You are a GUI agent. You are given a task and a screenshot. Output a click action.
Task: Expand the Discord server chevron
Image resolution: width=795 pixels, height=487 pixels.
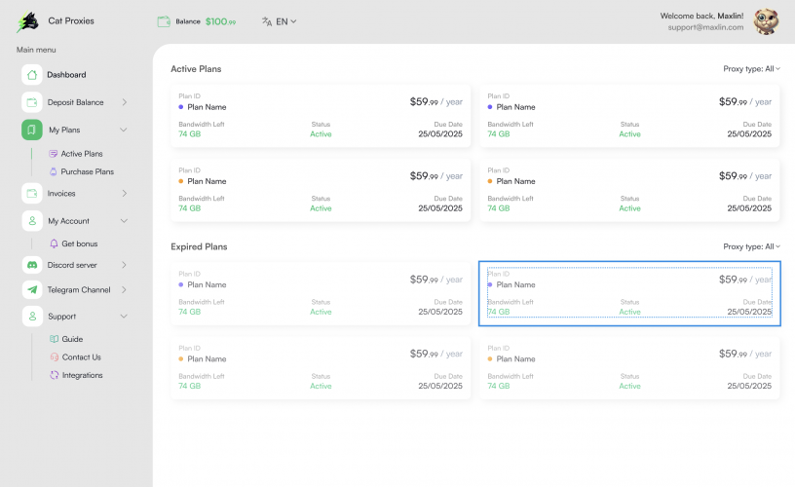point(125,265)
